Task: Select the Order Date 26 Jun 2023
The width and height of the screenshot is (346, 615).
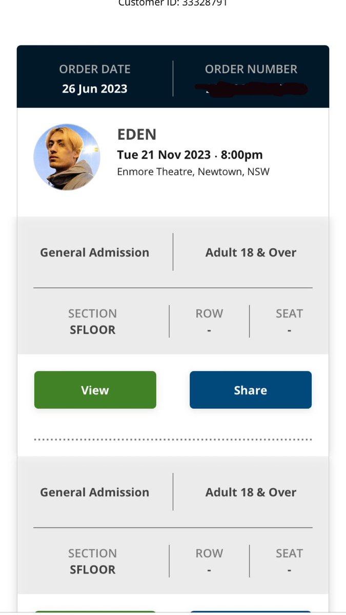Action: coord(95,89)
